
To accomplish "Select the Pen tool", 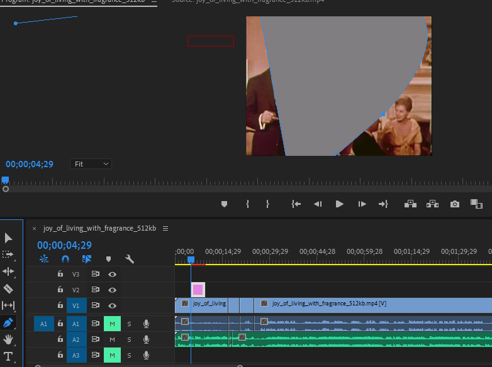I will pyautogui.click(x=8, y=322).
